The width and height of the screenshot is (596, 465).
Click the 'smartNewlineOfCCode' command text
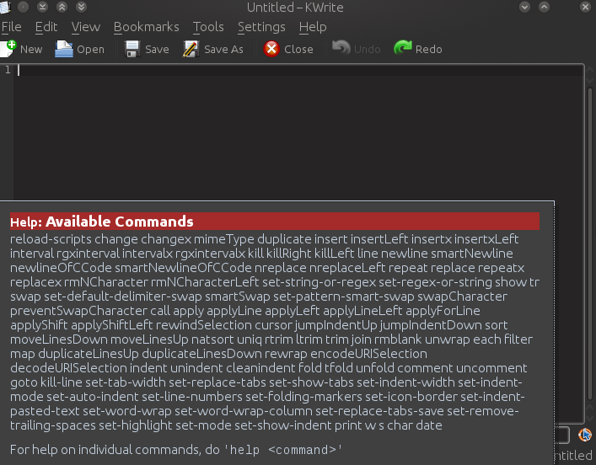pyautogui.click(x=183, y=268)
